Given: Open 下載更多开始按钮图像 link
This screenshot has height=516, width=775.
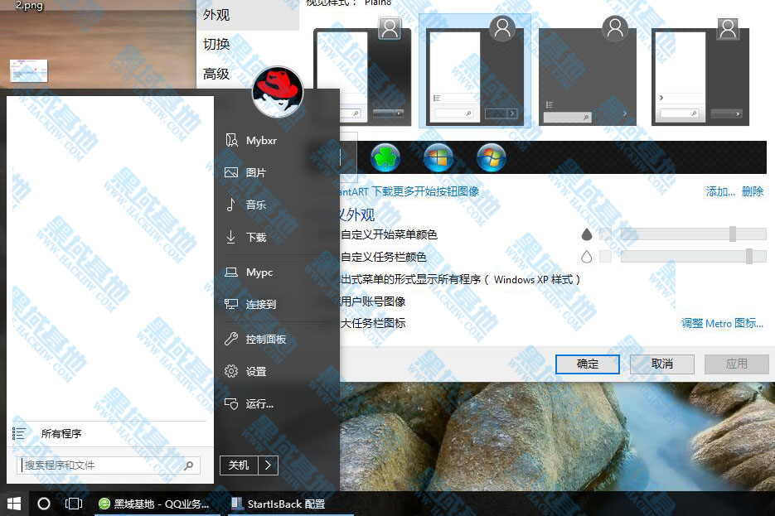Looking at the screenshot, I should pyautogui.click(x=425, y=191).
